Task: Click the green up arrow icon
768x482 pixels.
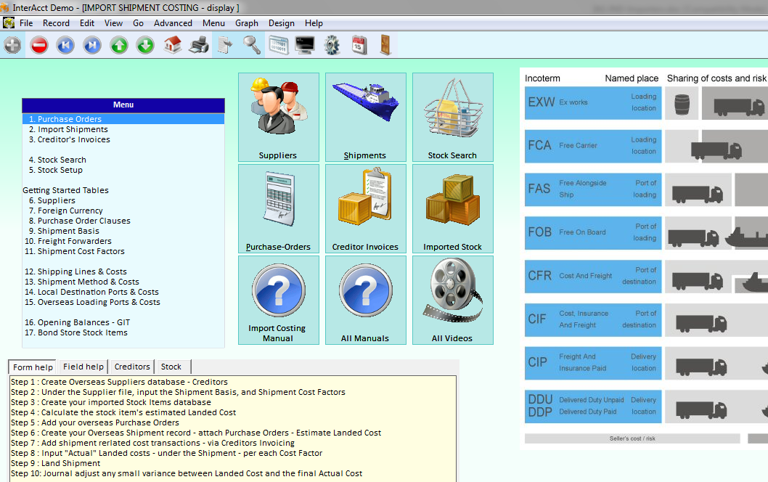Action: point(119,45)
